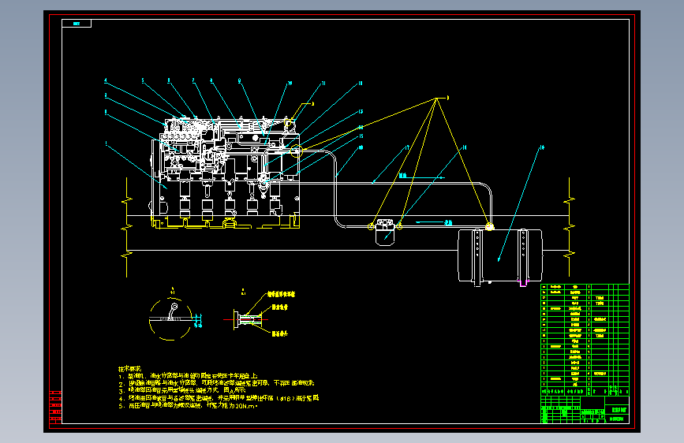Select technical requirement line 3
Viewport: 684px width, 443px height.
pyautogui.click(x=182, y=391)
